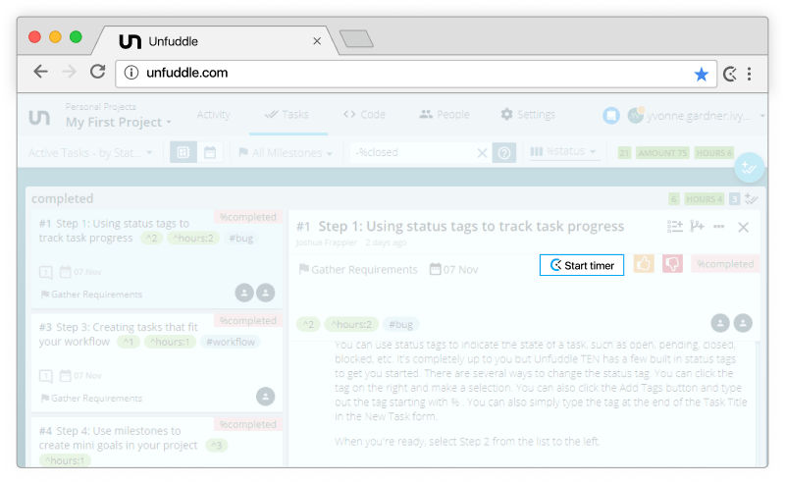Expand the My First Project dropdown
This screenshot has height=484, width=785.
119,123
